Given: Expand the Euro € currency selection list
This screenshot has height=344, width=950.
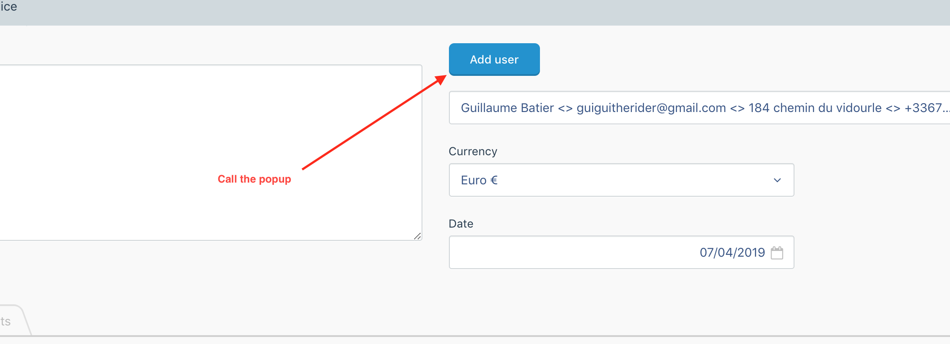Looking at the screenshot, I should click(x=619, y=180).
